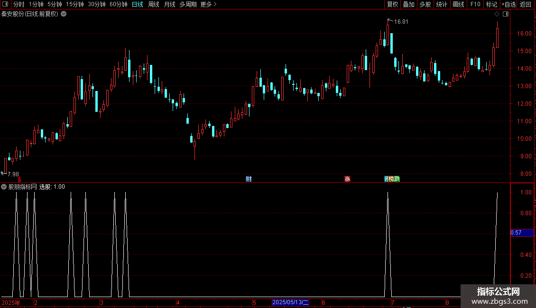Click the 7.98 low price label
This screenshot has width=536, height=308.
[x=13, y=174]
